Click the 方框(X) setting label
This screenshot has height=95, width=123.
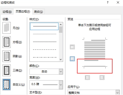point(17,42)
